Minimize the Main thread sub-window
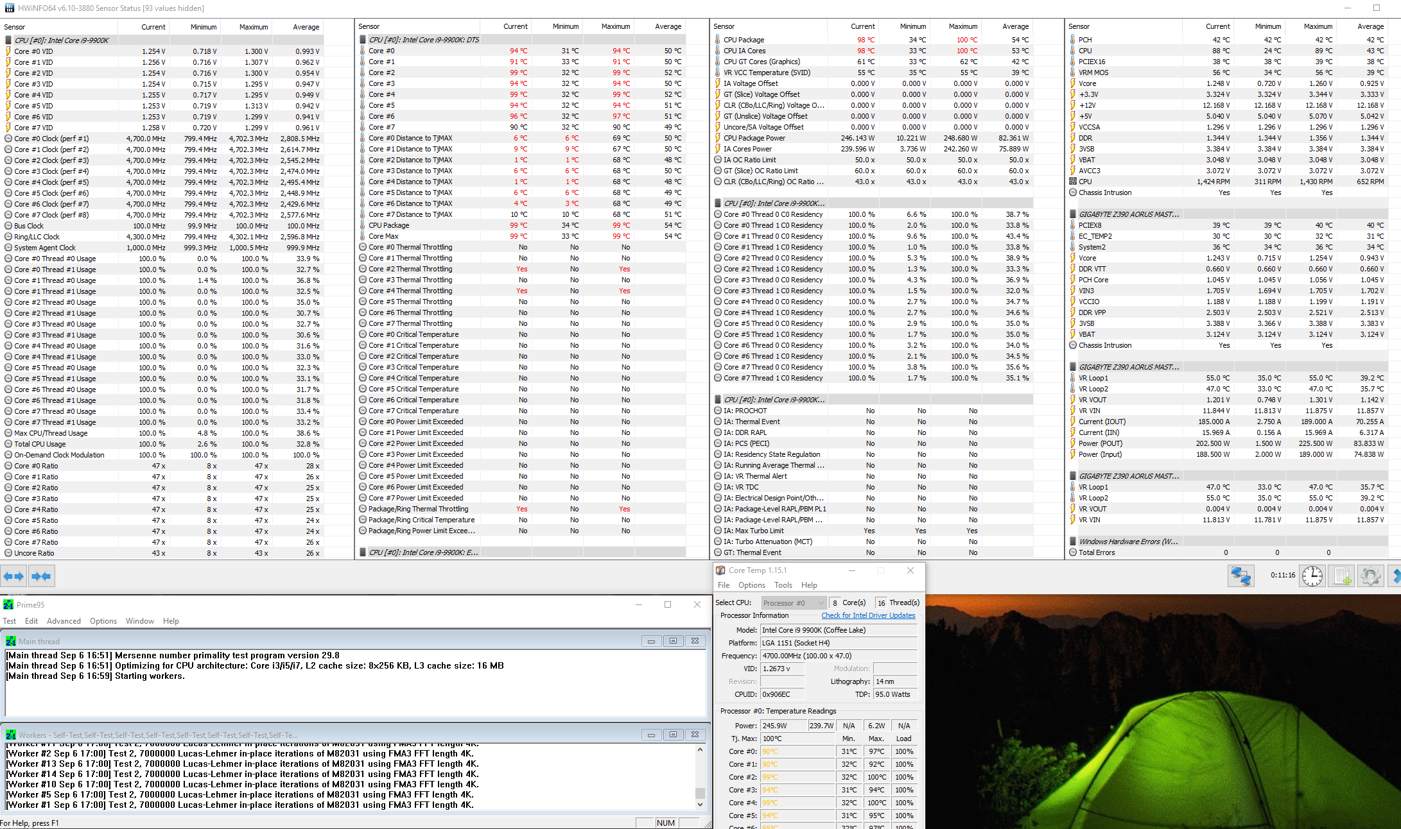Image resolution: width=1401 pixels, height=829 pixels. click(651, 641)
